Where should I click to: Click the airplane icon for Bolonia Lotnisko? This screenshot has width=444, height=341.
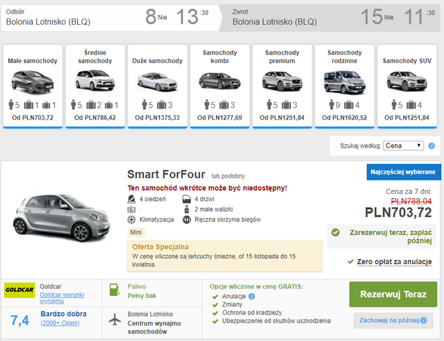tap(115, 320)
